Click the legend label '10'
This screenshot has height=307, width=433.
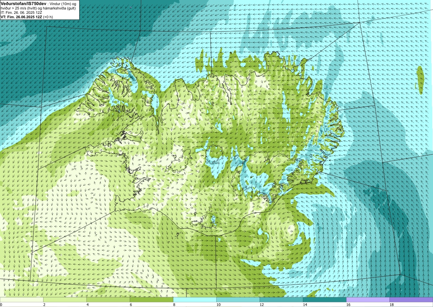(x=219, y=305)
